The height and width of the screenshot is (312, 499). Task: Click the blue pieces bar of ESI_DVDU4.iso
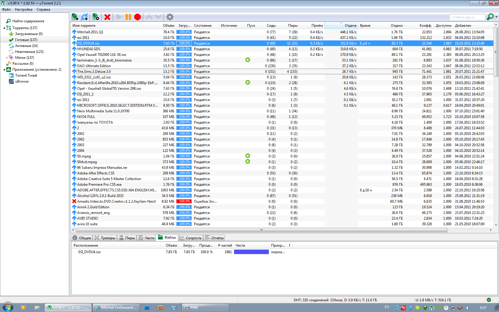pyautogui.click(x=251, y=252)
